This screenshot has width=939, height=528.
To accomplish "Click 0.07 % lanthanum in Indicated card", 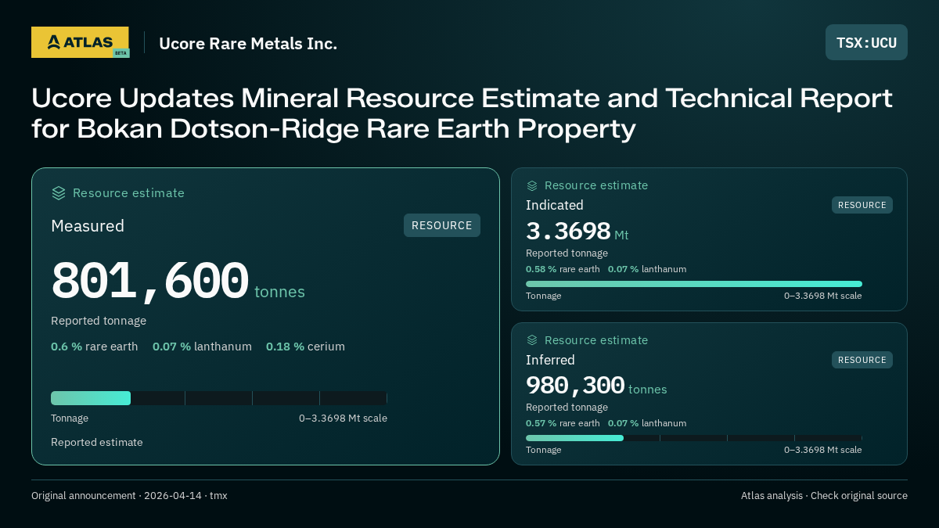I will 647,269.
